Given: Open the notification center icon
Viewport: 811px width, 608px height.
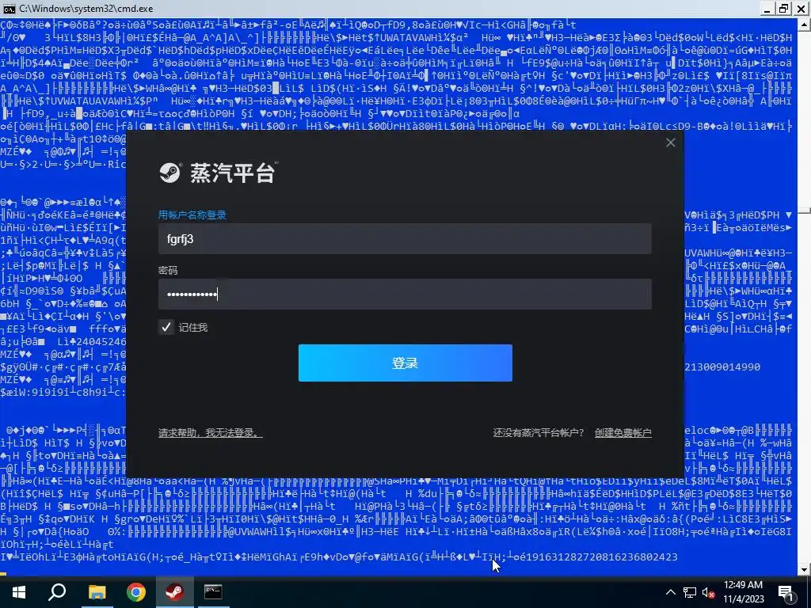Looking at the screenshot, I should pyautogui.click(x=786, y=594).
